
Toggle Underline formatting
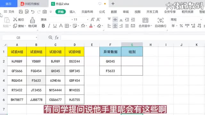55,26
